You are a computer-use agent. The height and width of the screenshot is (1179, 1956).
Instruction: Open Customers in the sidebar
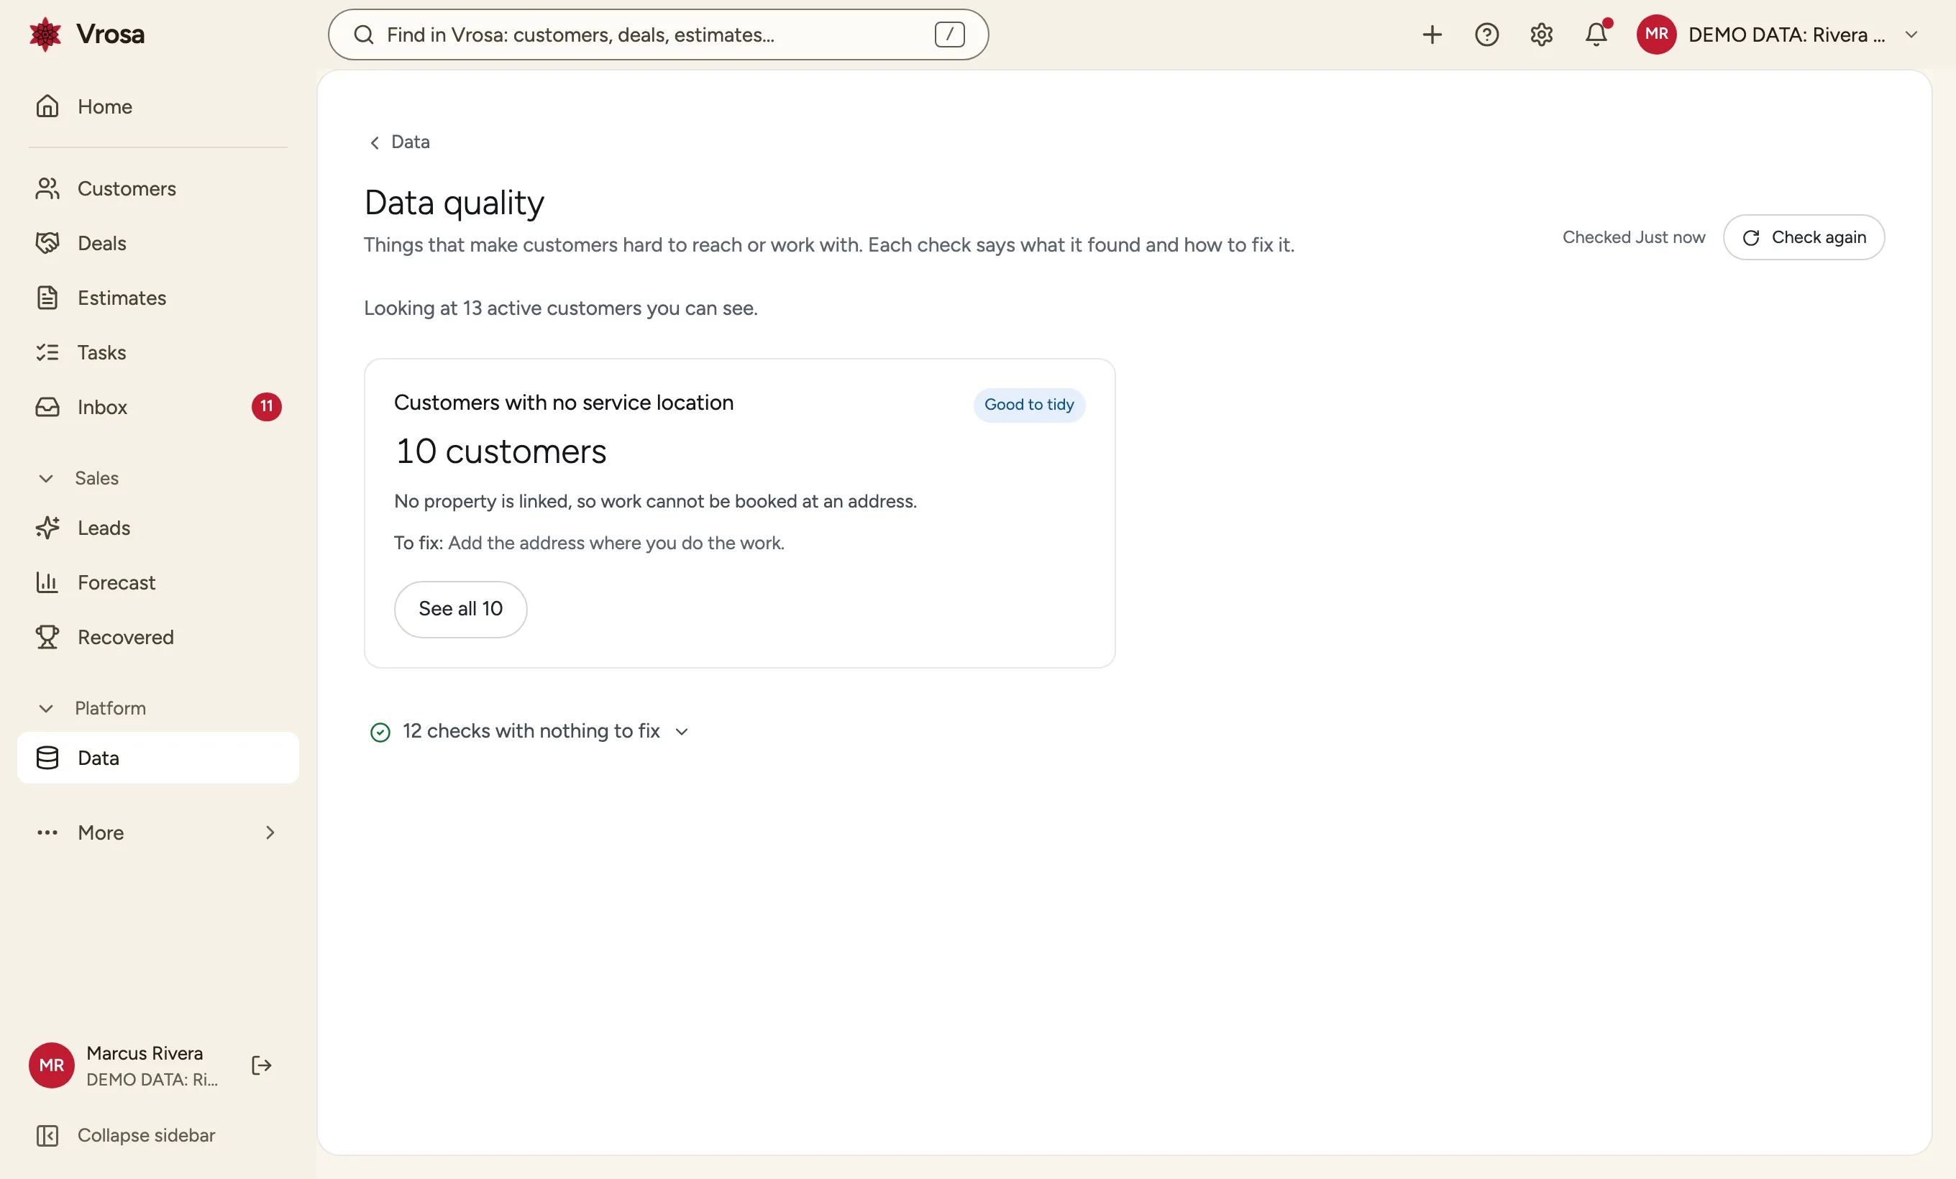coord(158,189)
